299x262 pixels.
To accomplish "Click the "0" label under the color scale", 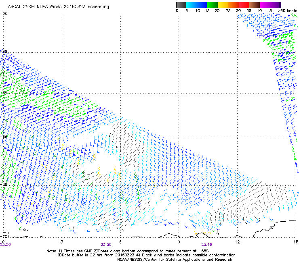I will click(177, 11).
